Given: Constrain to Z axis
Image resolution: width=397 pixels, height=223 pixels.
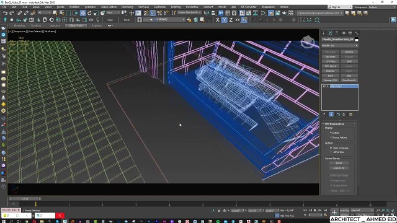Looking at the screenshot, I should [x=231, y=20].
